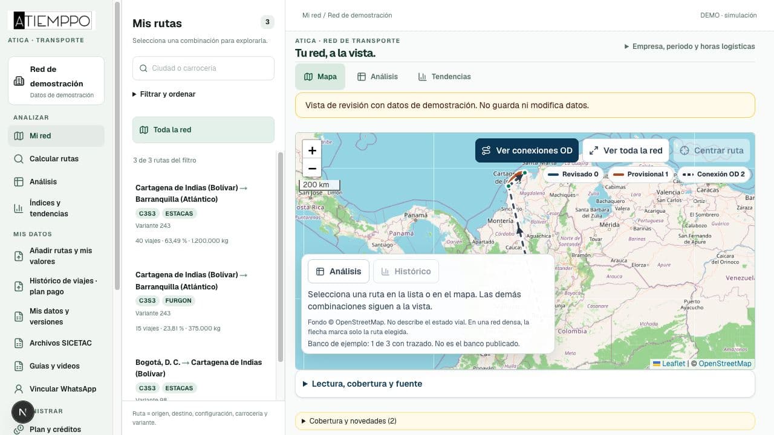Click the icon next to Histórico de viajes · plan pago
Viewport: 774px width, 435px height.
(19, 286)
